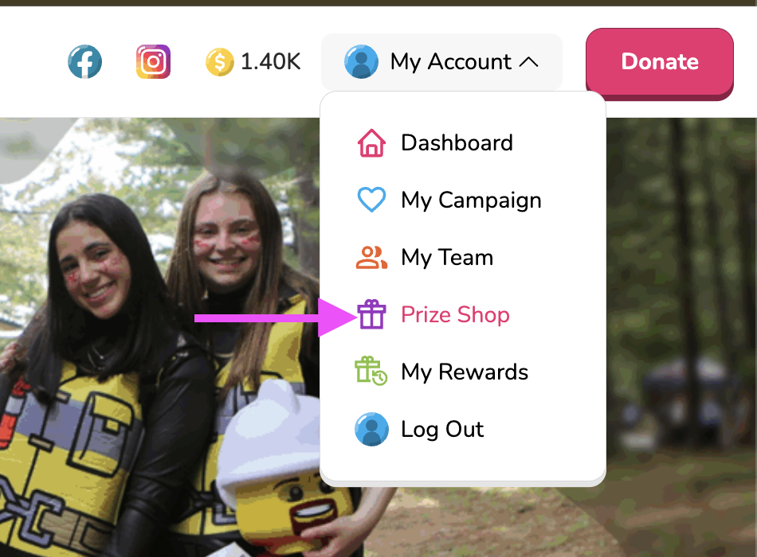Toggle the My Account menu label
This screenshot has width=757, height=557.
click(450, 62)
